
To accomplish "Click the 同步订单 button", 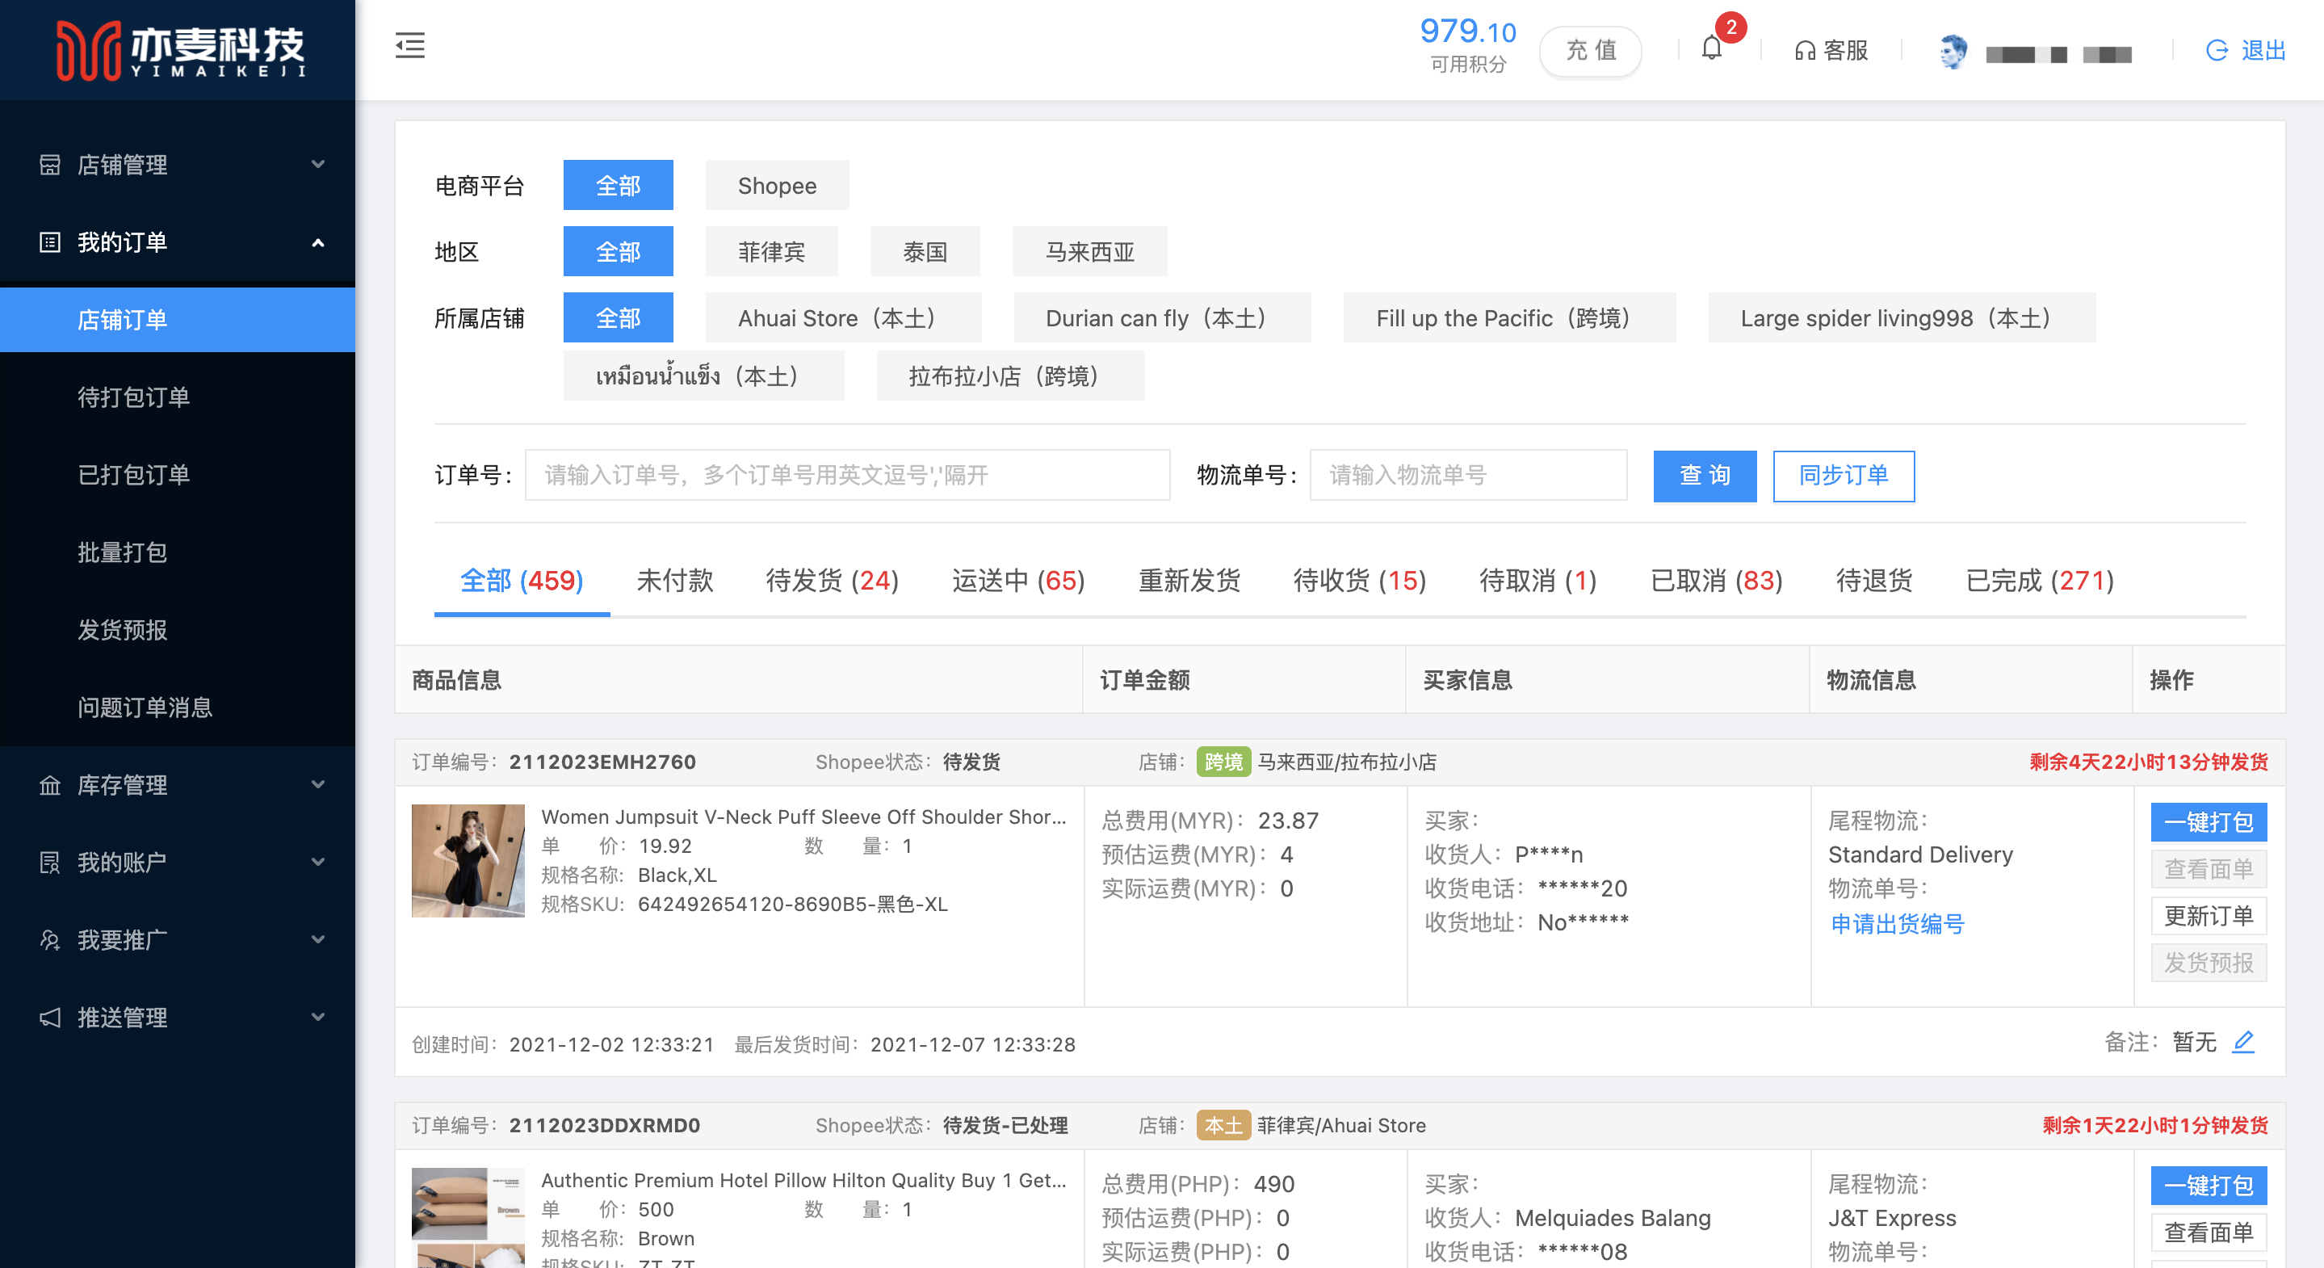I will coord(1844,476).
